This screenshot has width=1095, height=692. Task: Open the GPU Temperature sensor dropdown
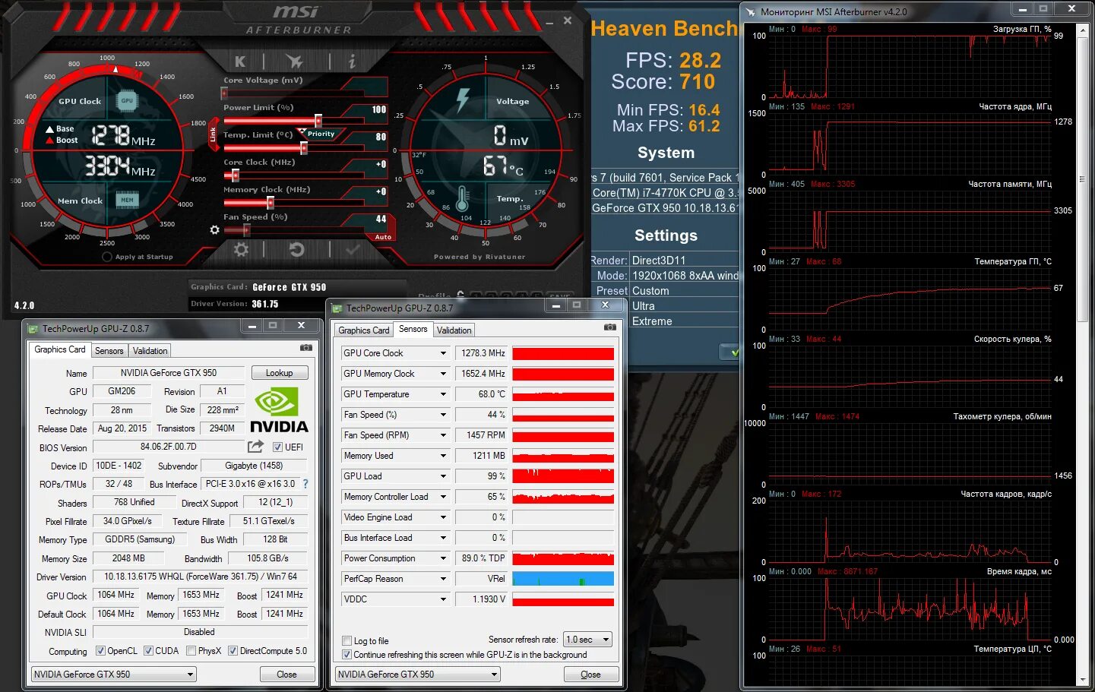point(444,394)
